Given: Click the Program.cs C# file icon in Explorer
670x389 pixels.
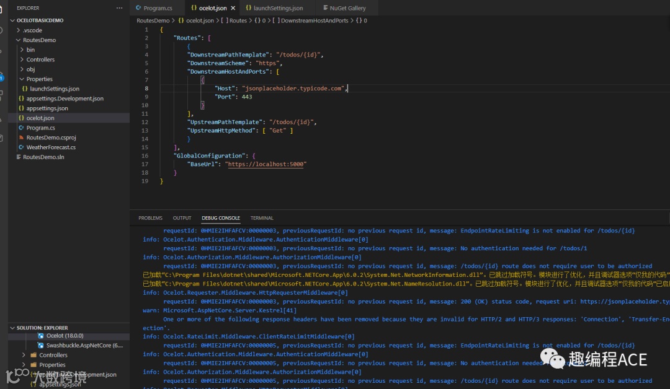Looking at the screenshot, I should tap(22, 128).
